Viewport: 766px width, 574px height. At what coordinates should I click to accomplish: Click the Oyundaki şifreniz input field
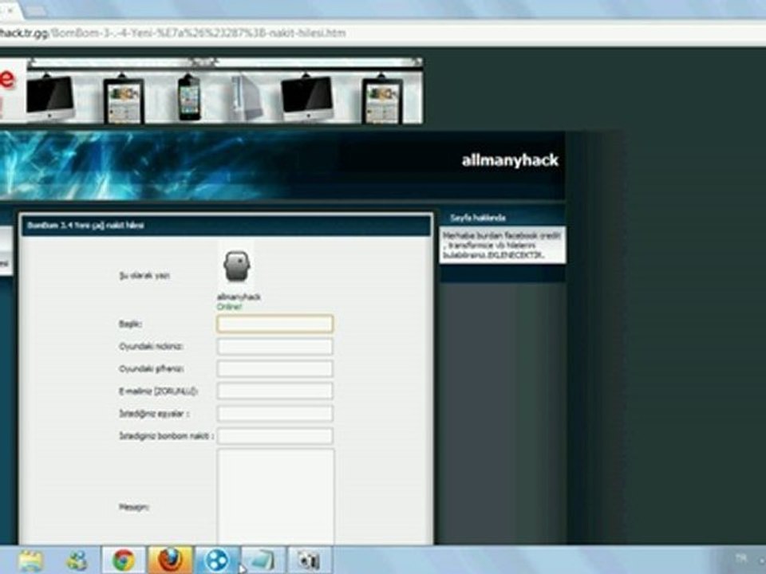click(x=275, y=369)
